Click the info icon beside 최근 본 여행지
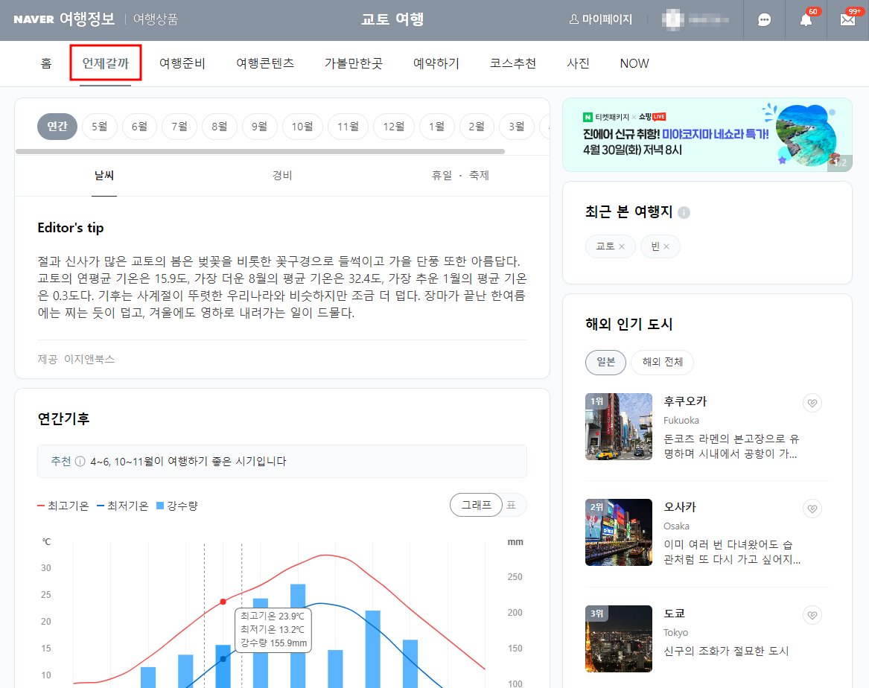869x688 pixels. point(684,212)
